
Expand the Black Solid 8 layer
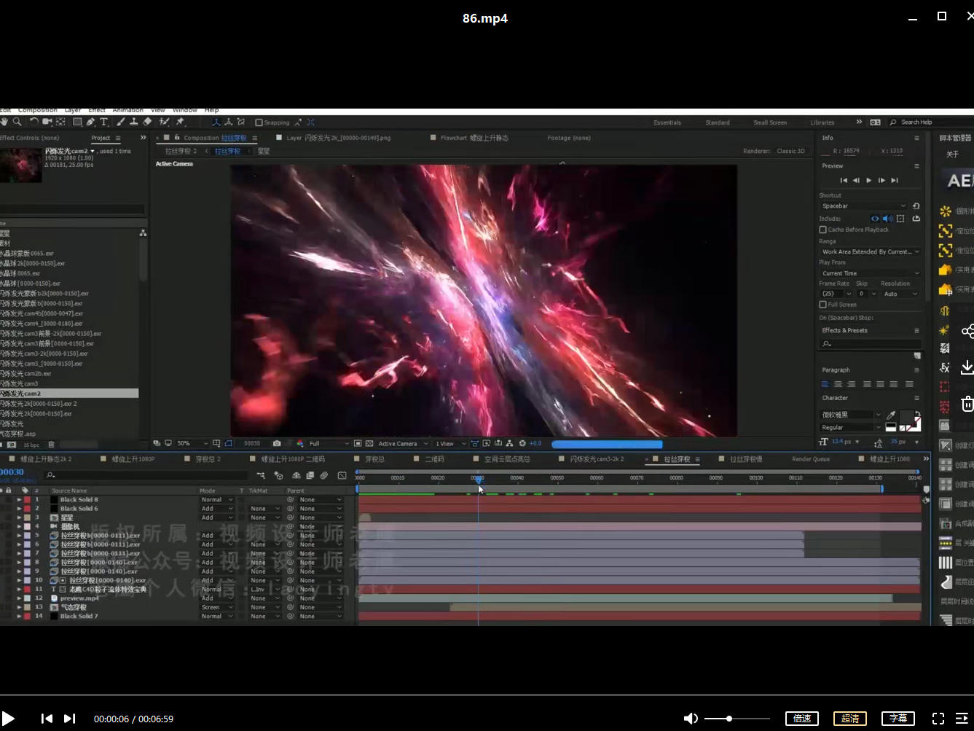[x=19, y=500]
